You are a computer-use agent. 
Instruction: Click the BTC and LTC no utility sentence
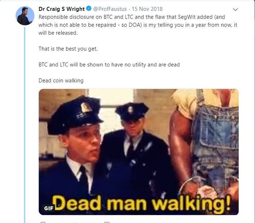109,65
